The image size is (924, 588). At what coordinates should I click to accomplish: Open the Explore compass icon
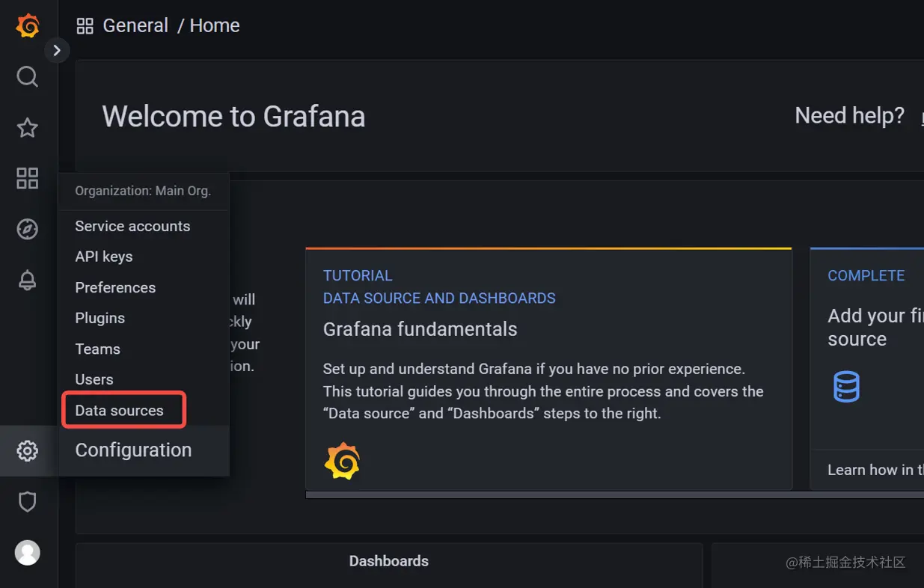[x=28, y=229]
